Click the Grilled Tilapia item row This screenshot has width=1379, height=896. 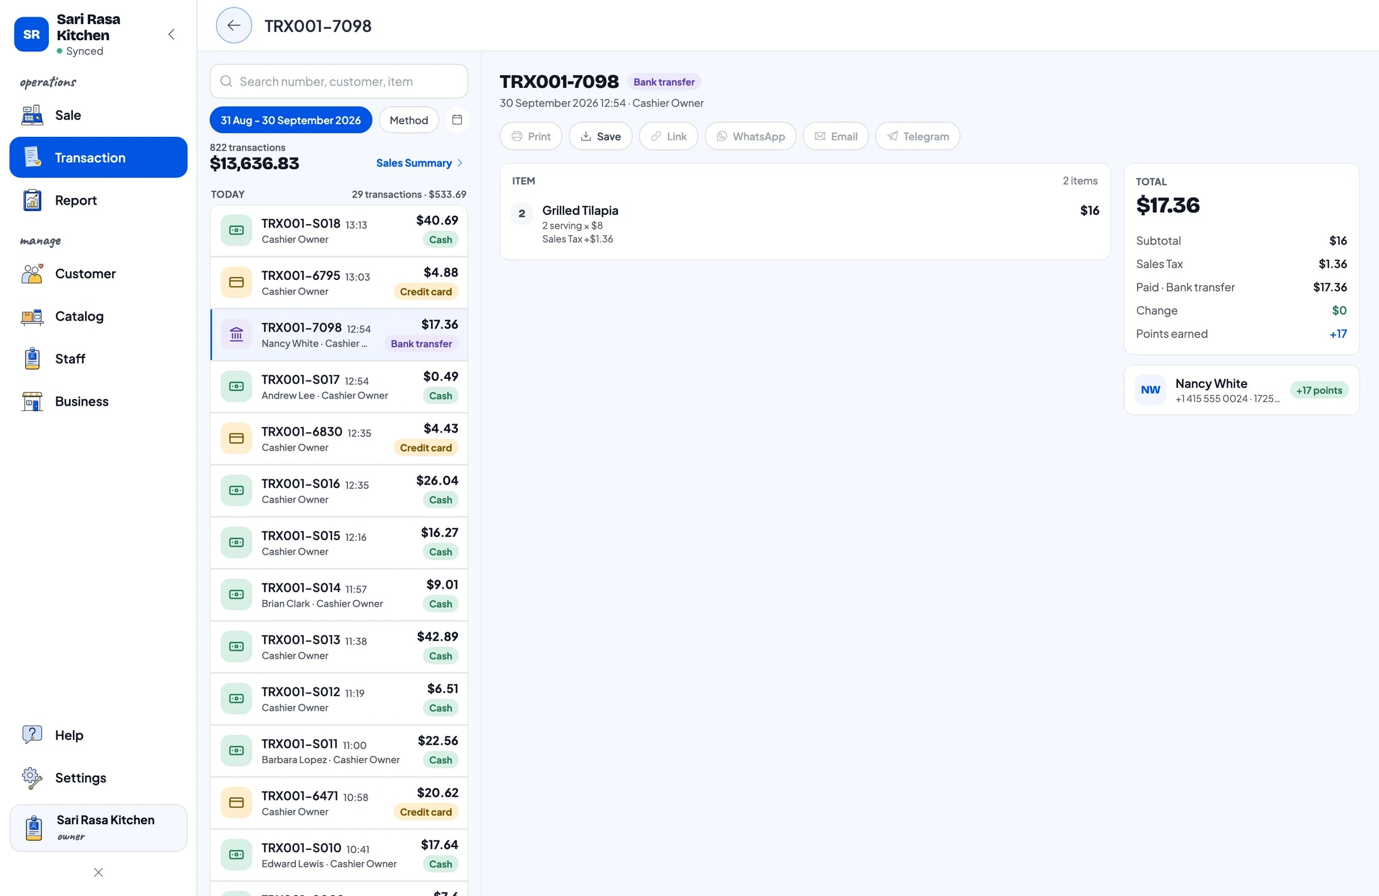[x=805, y=224]
